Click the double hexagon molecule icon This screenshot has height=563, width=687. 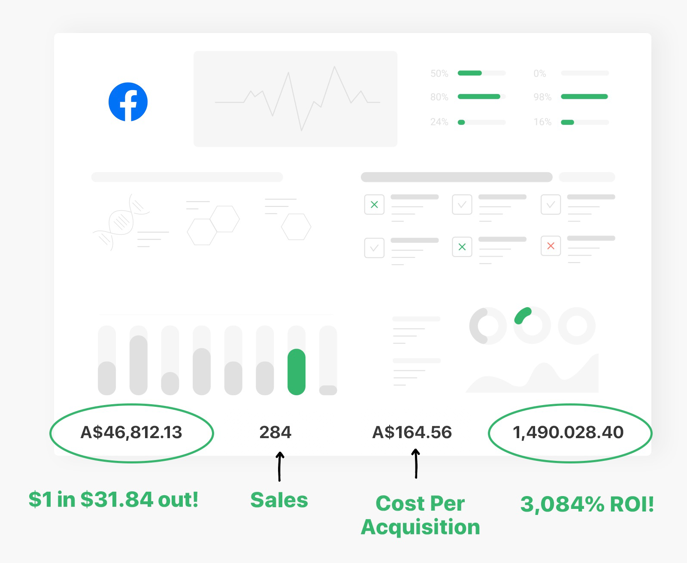213,225
